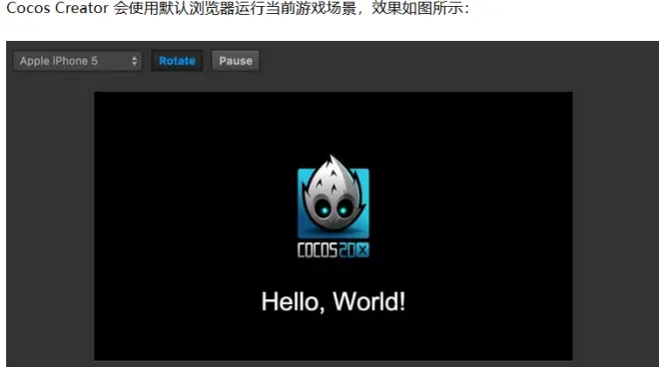Click the COCOS2DX text under the logo
This screenshot has height=367, width=659.
(x=333, y=250)
